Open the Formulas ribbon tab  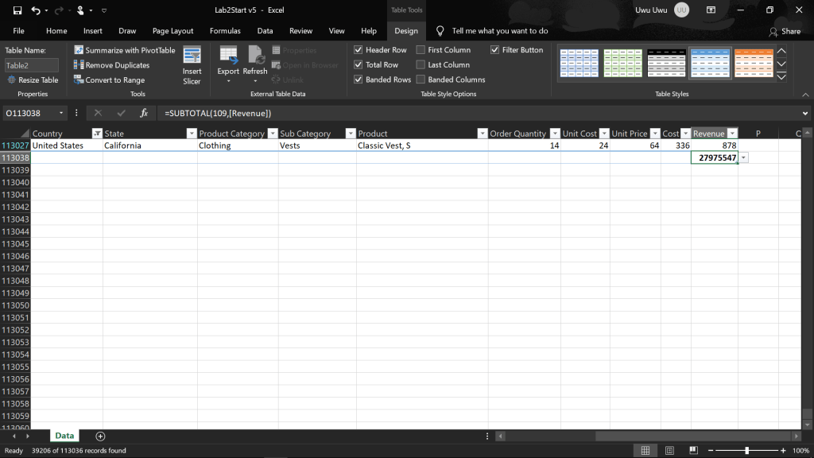225,31
